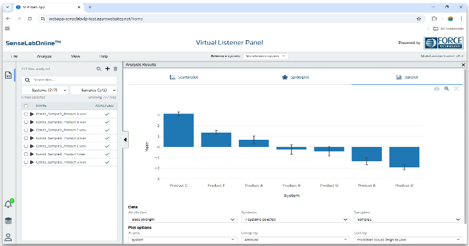
Task: Check the box for Product G.wav
Action: [x=26, y=162]
